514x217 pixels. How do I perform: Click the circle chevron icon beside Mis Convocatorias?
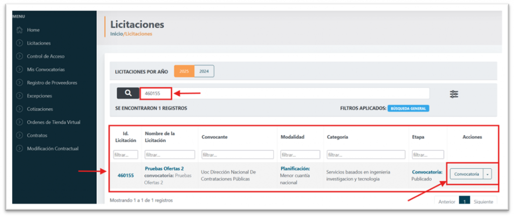[20, 69]
